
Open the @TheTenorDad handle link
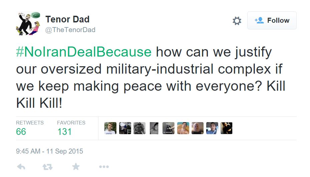[70, 30]
